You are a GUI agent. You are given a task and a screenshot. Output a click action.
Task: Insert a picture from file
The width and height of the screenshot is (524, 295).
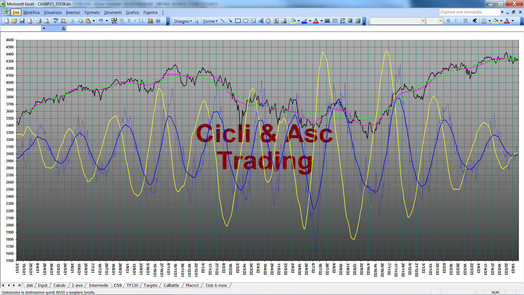(x=284, y=21)
